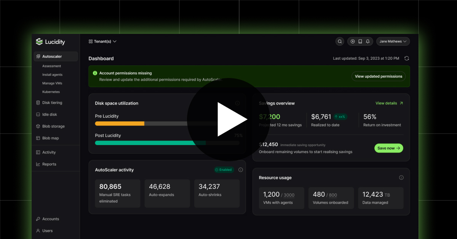
Task: Click 'Onboard remaining volumes' text
Action: point(305,152)
